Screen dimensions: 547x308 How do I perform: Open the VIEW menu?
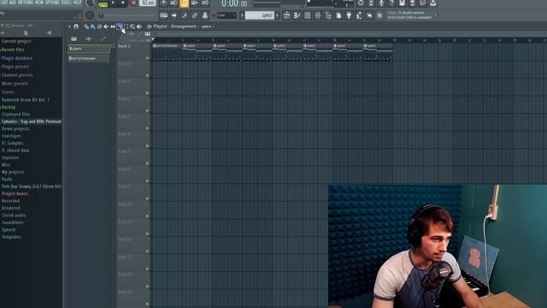pyautogui.click(x=39, y=3)
